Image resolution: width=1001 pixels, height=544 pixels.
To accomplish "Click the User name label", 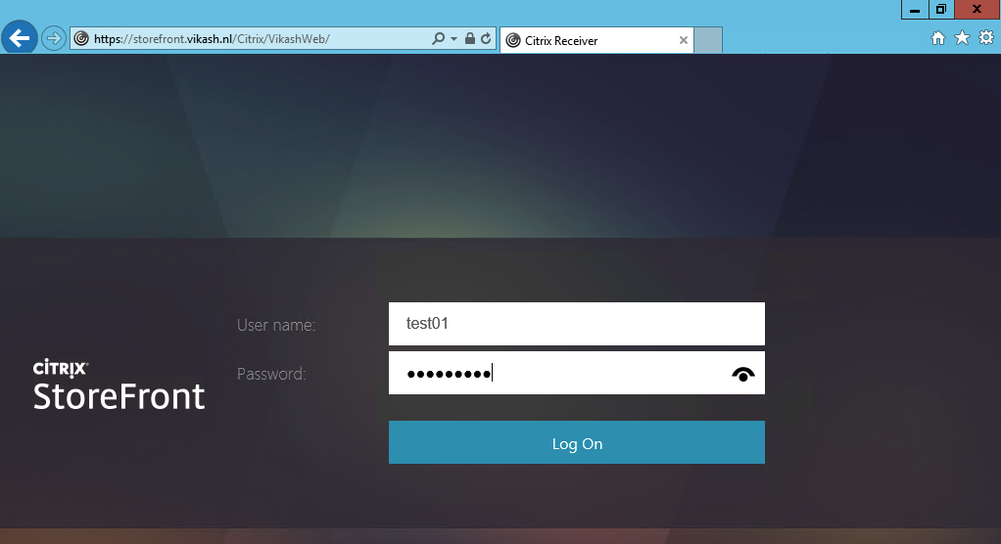I will 276,325.
